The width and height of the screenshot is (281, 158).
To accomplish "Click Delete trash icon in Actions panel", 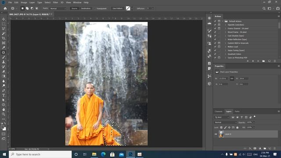I will [x=275, y=61].
